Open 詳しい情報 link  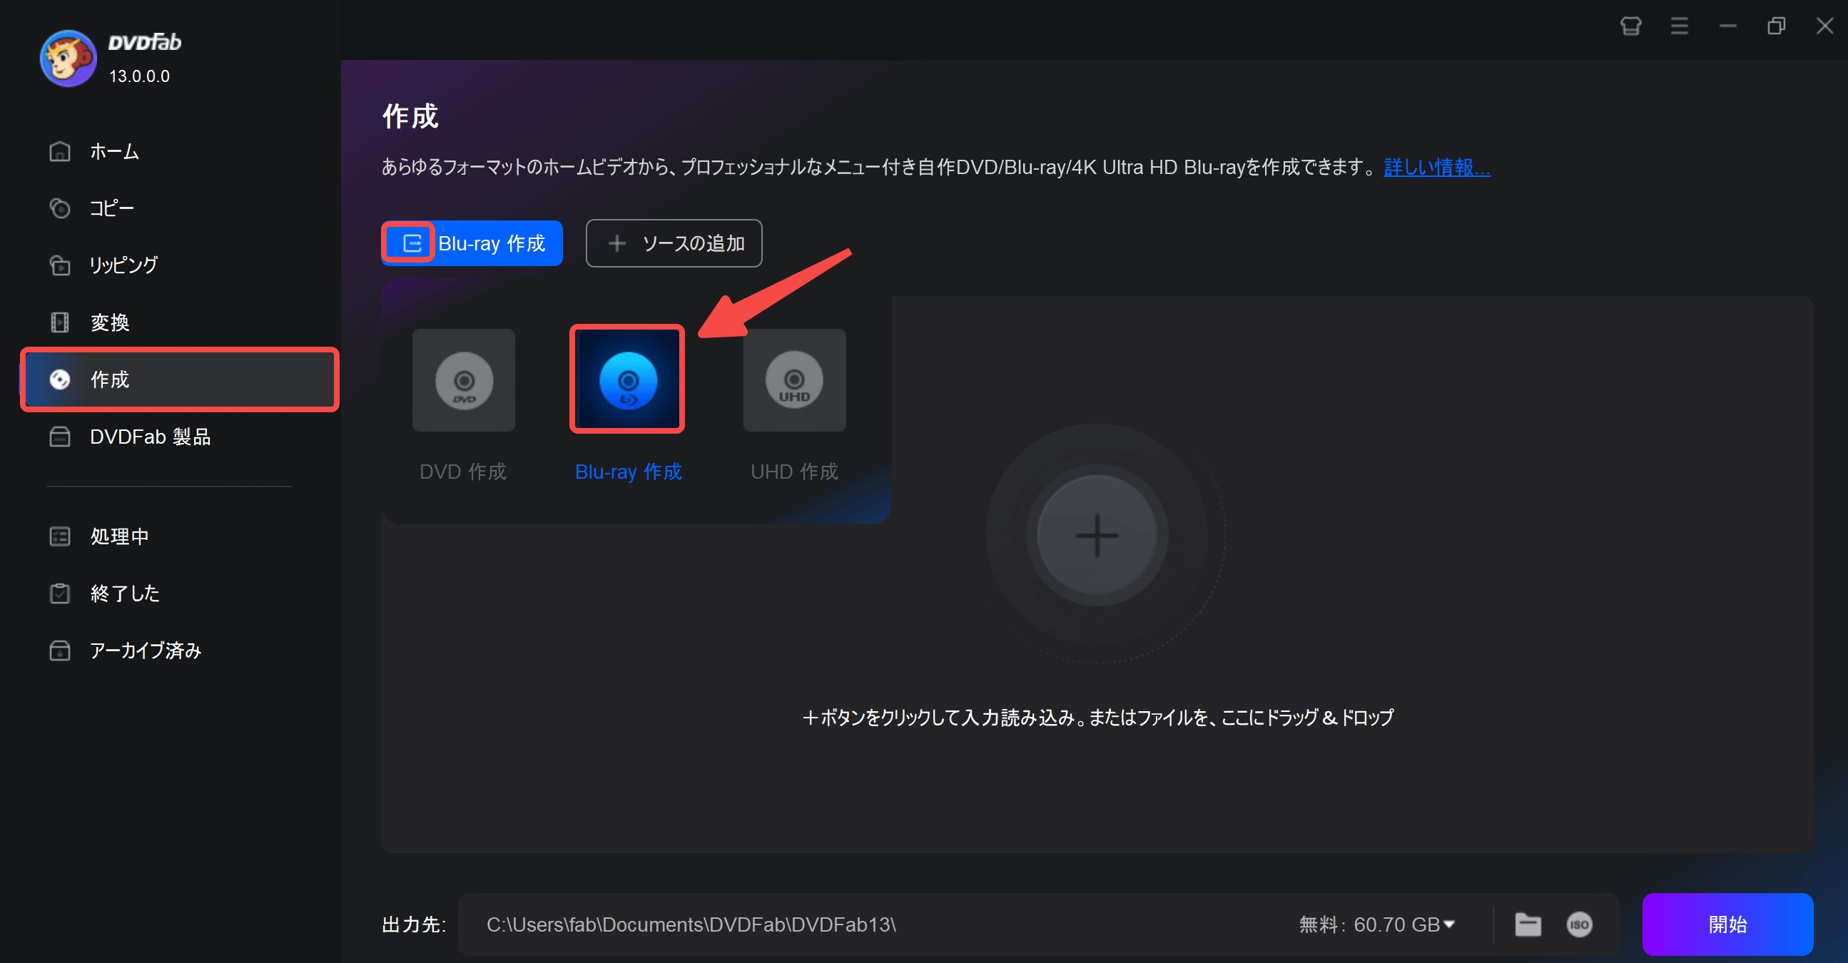1437,167
